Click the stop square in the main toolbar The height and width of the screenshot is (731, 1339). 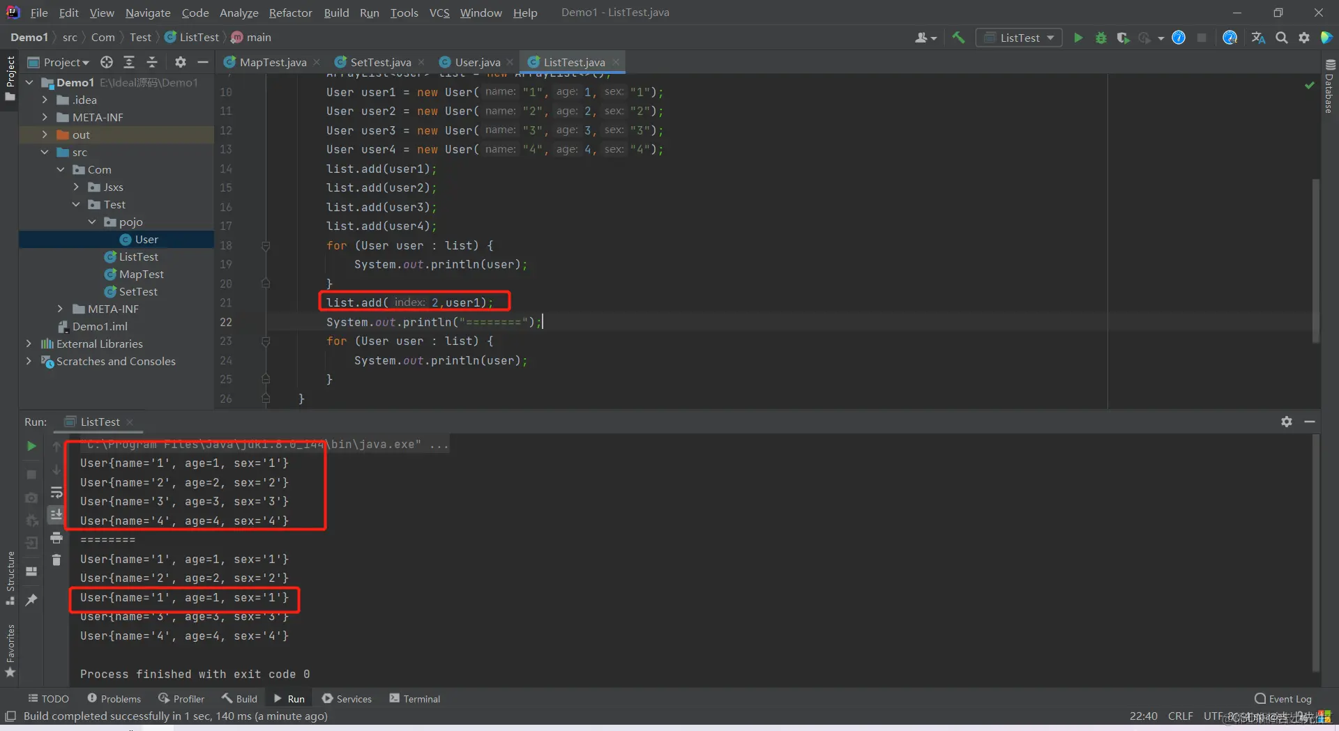(1202, 38)
